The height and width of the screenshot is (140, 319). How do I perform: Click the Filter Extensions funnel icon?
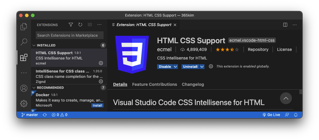tap(71, 25)
